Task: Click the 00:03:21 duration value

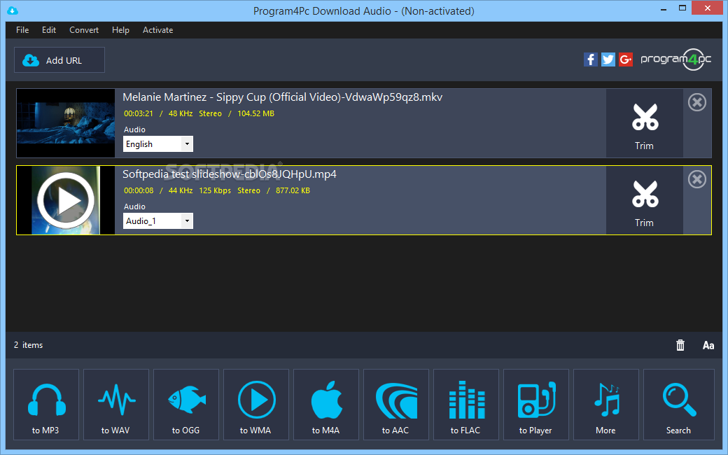Action: pos(139,113)
